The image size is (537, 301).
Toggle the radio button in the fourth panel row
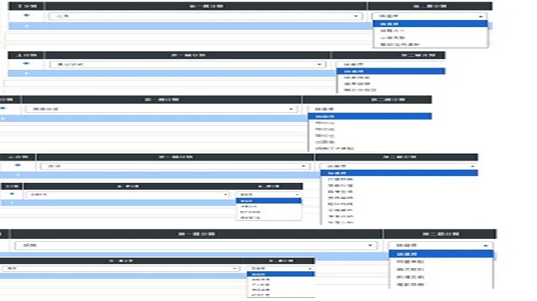[x=18, y=165]
